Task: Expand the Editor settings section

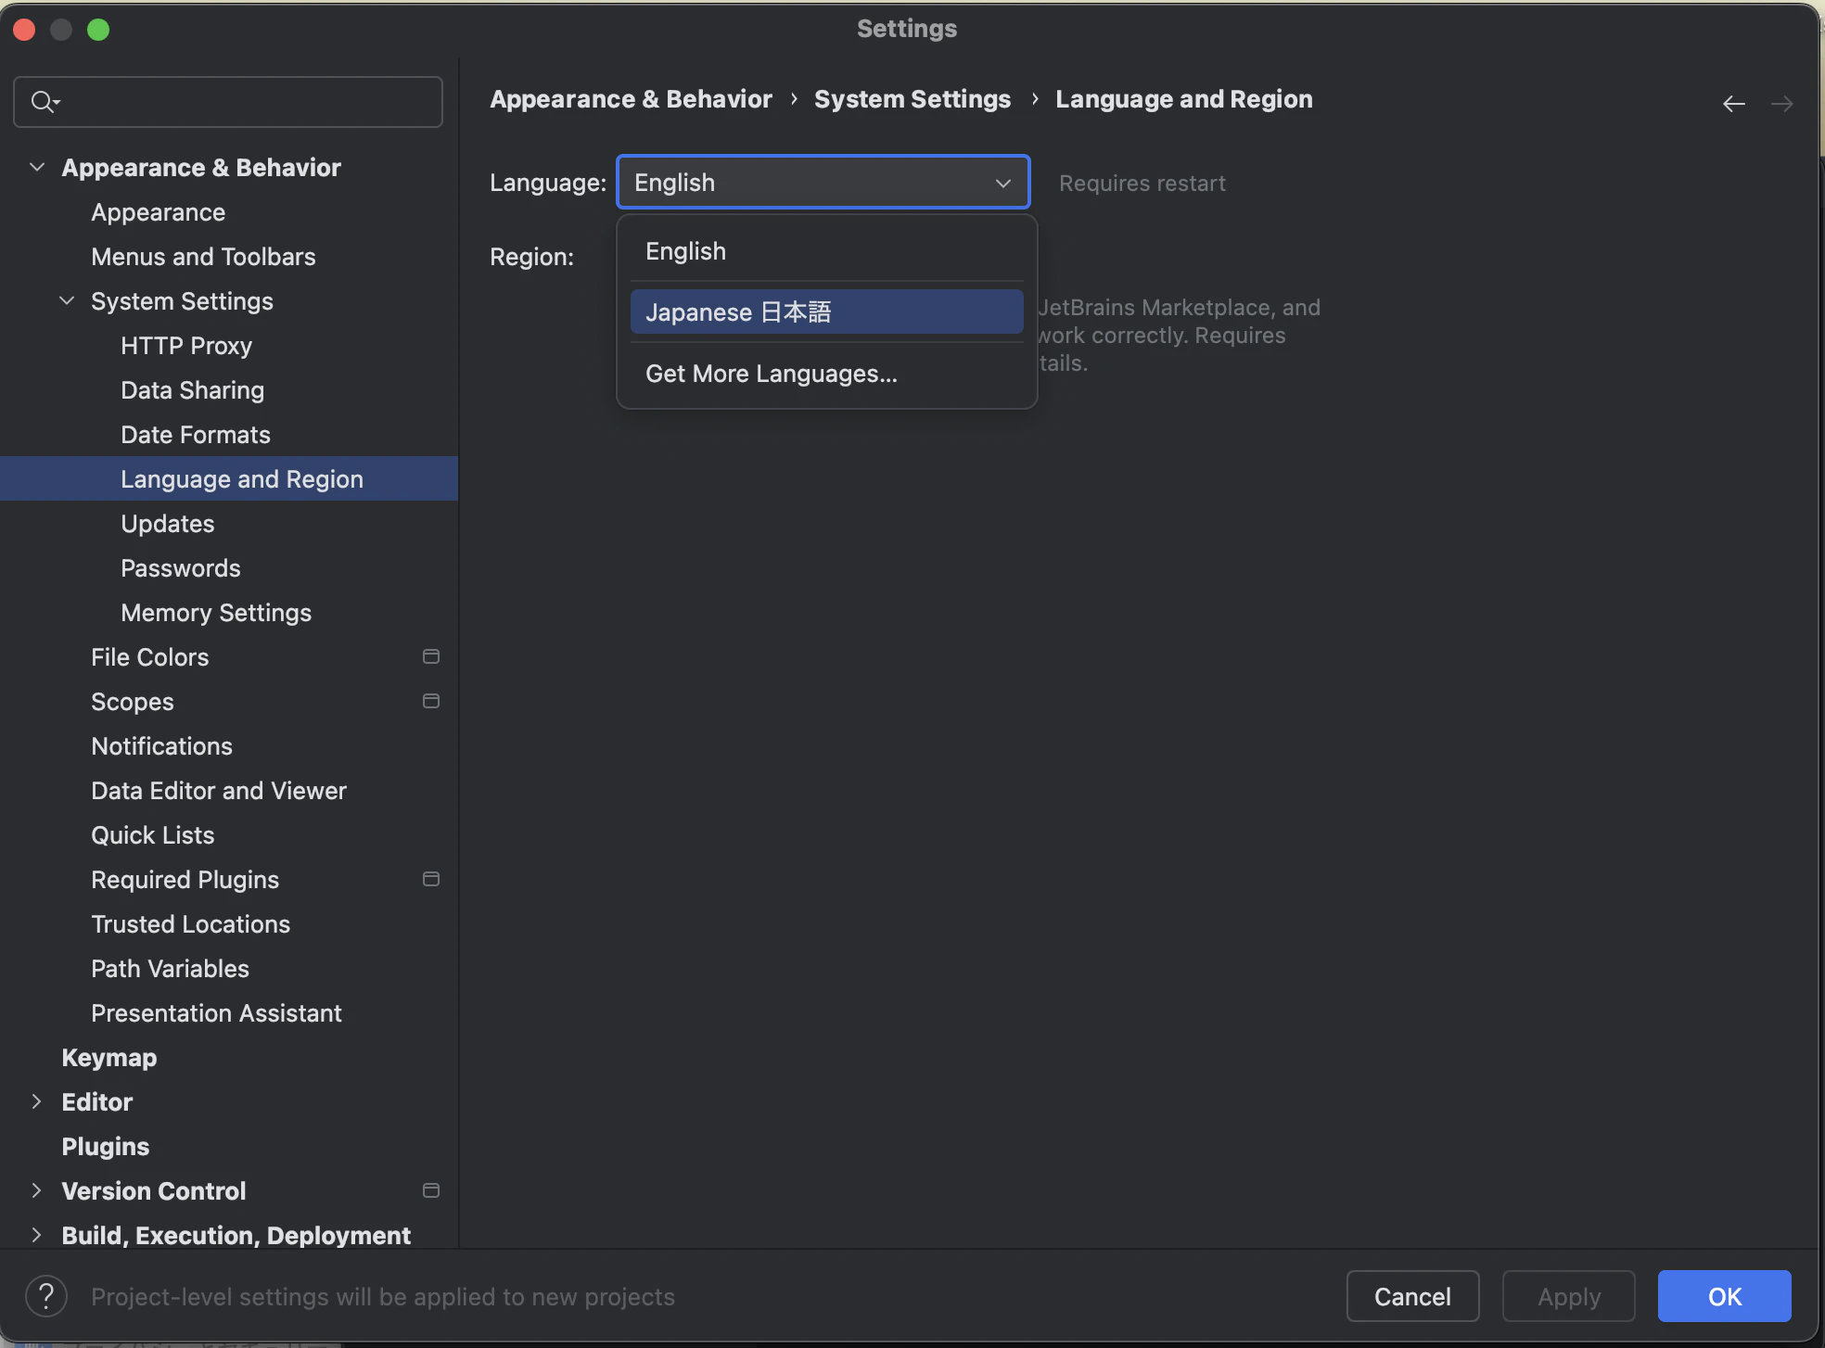Action: coord(37,1101)
